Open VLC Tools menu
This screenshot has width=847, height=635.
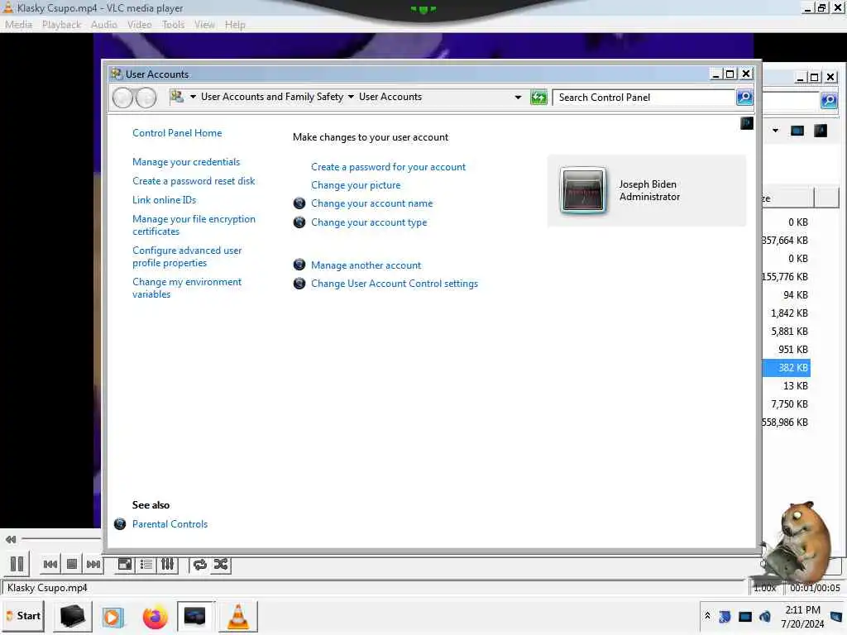[173, 25]
